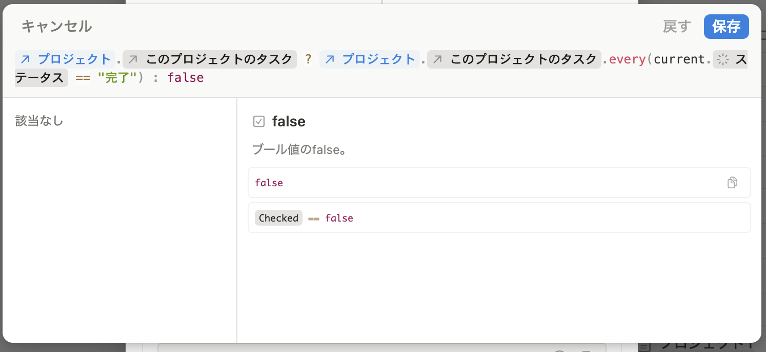Select 該当なし in the left panel
The width and height of the screenshot is (766, 352).
point(39,121)
